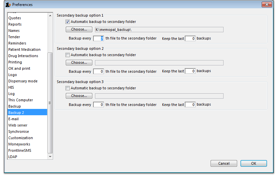Confirm preferences with OK button
Image resolution: width=278 pixels, height=177 pixels.
click(253, 163)
